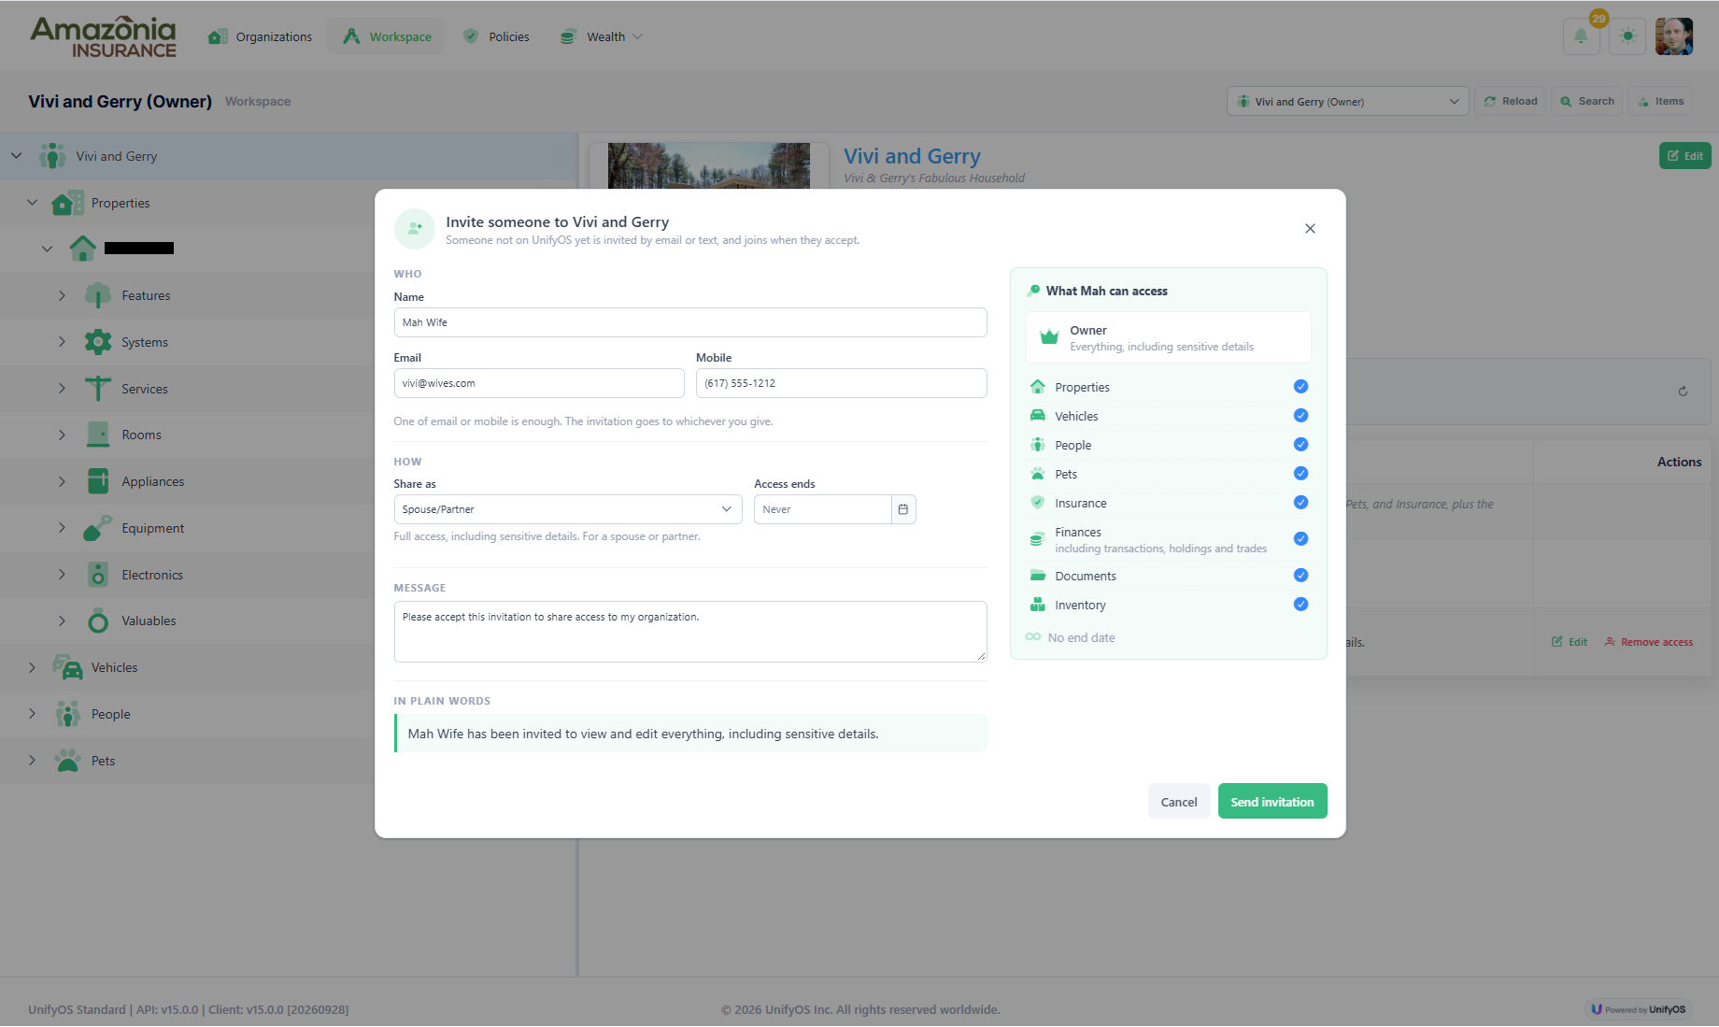Uncheck Vehicles access checkbox
Image resolution: width=1719 pixels, height=1027 pixels.
tap(1300, 416)
